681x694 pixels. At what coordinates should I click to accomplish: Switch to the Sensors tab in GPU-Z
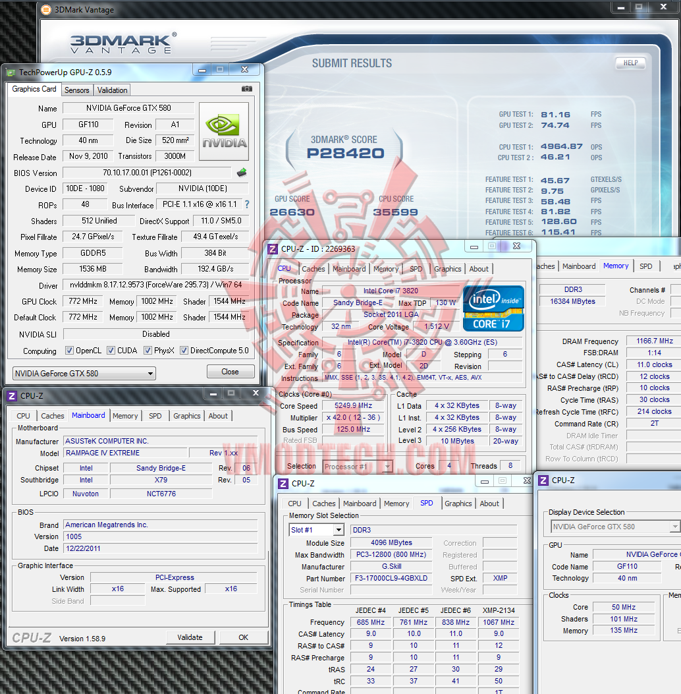pos(77,90)
